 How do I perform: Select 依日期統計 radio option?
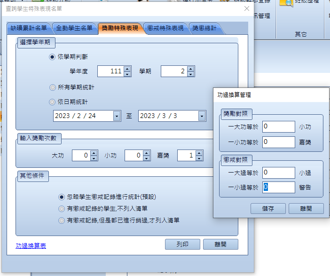coord(52,102)
